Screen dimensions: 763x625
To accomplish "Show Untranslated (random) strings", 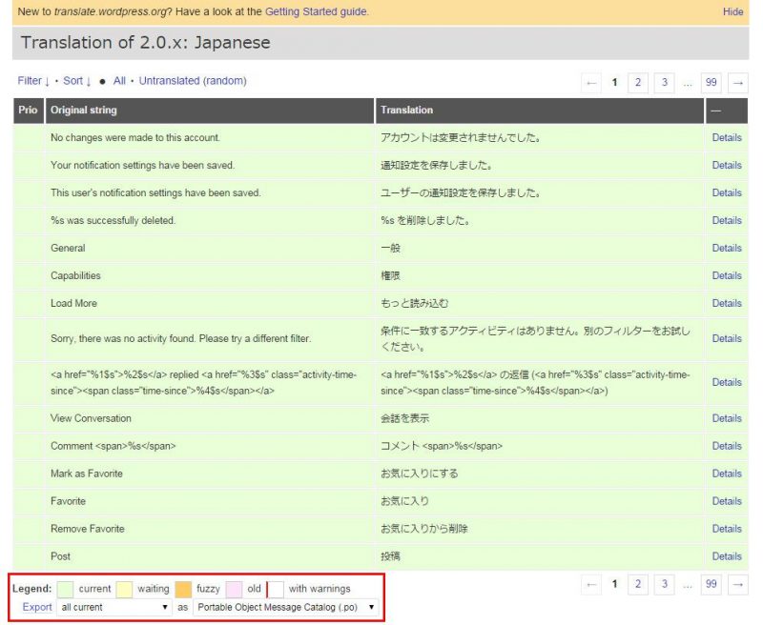I will [x=193, y=81].
